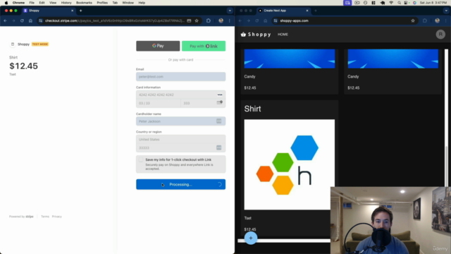Open the Apple menu

pyautogui.click(x=6, y=3)
